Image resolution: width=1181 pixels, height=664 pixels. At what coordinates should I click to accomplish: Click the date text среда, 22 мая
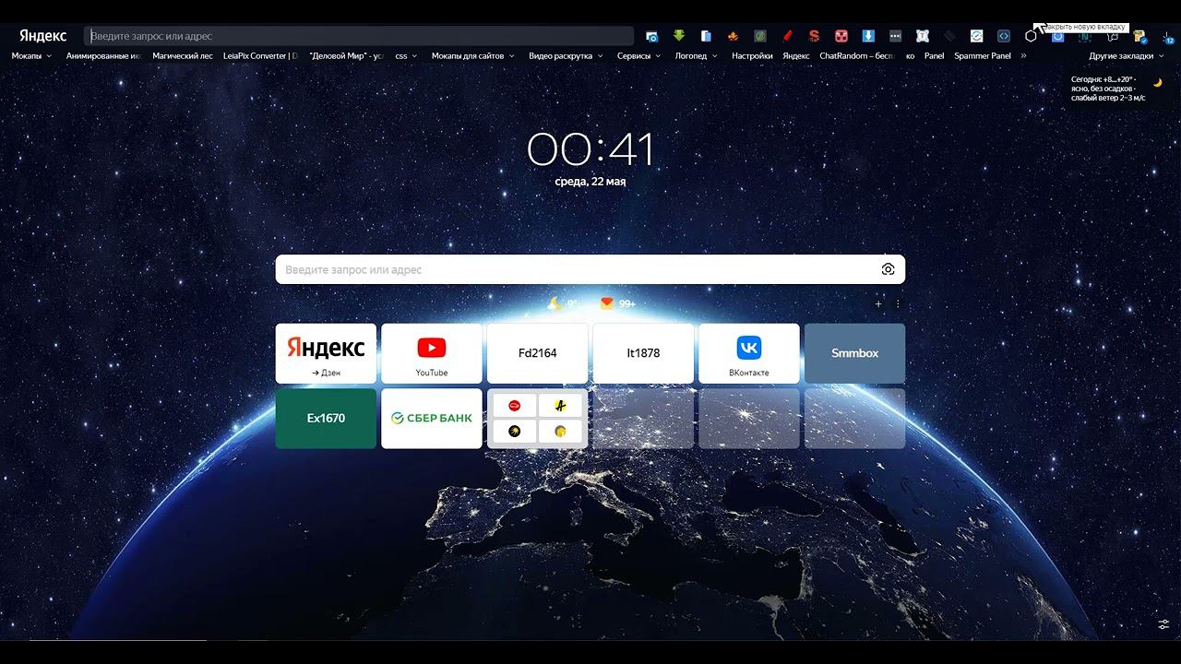pyautogui.click(x=590, y=182)
